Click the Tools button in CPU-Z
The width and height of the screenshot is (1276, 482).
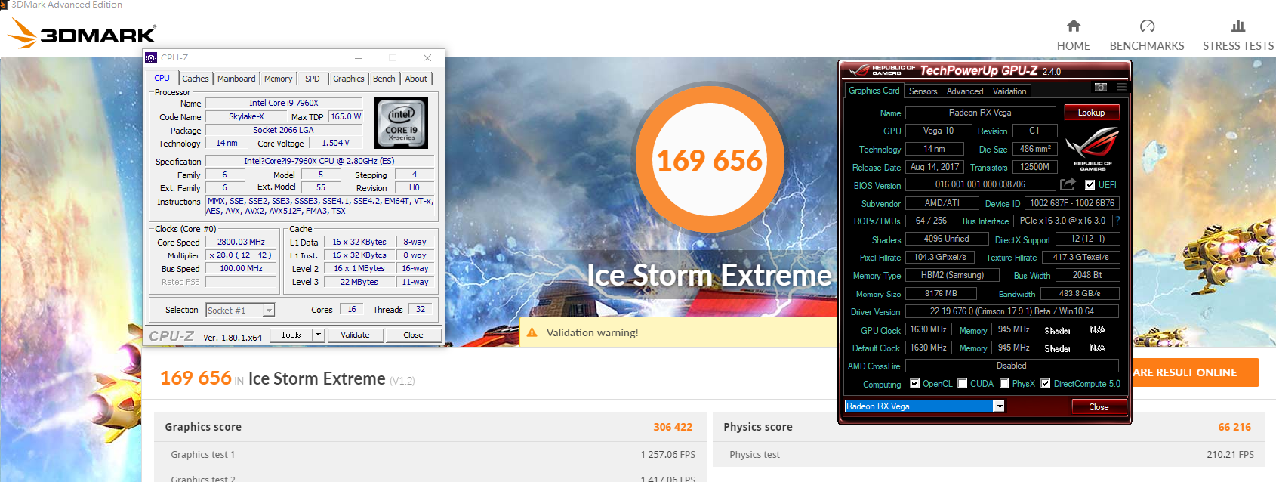(x=291, y=335)
